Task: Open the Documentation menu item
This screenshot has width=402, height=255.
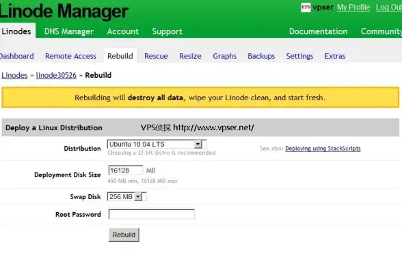Action: coord(318,31)
